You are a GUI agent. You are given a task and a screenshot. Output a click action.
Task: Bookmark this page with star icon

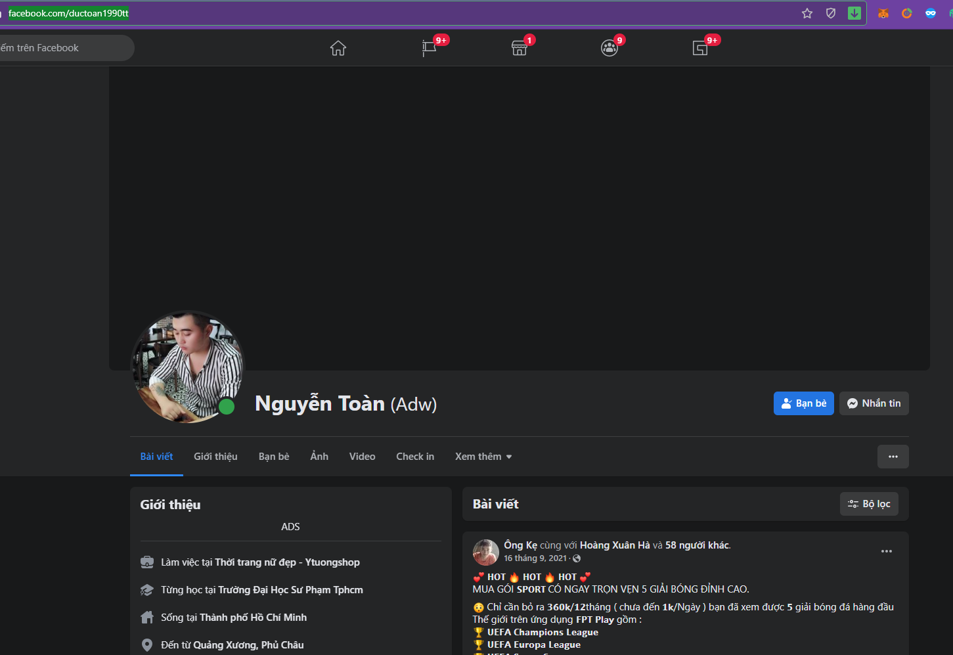(807, 13)
